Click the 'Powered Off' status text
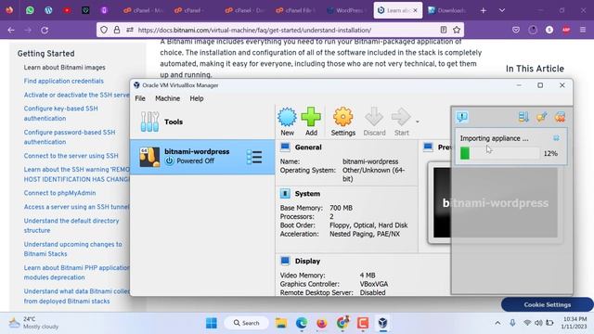The image size is (594, 334). point(196,161)
